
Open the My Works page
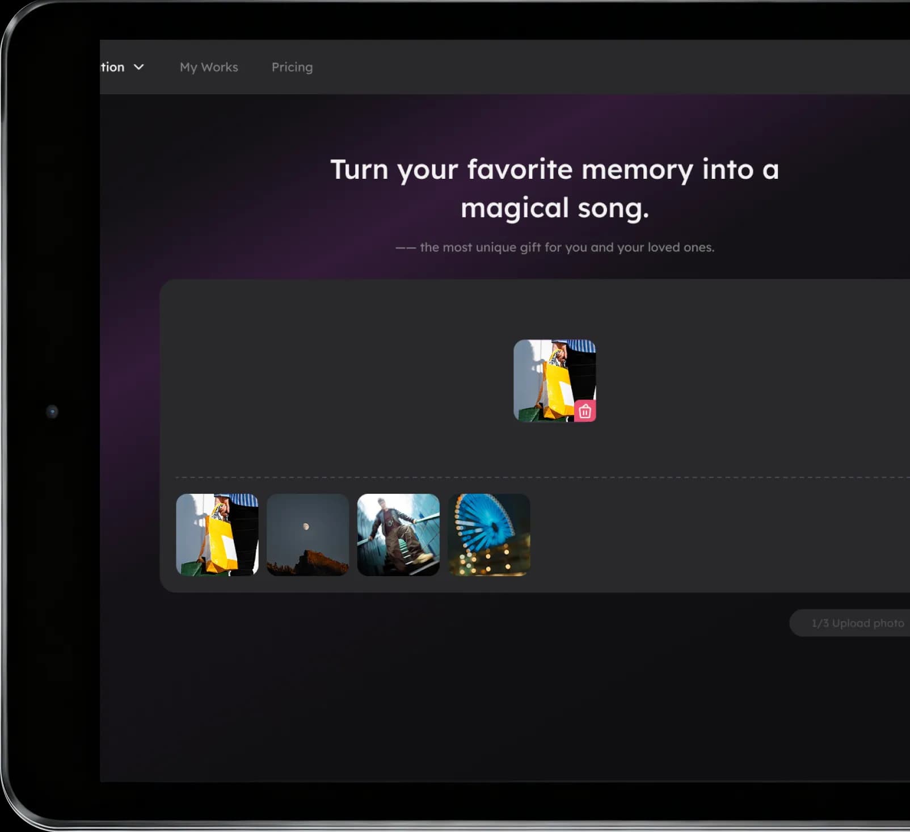209,67
